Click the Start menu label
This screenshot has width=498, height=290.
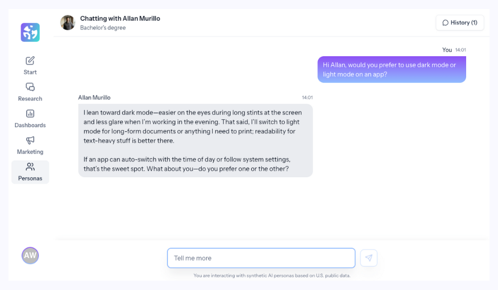(30, 72)
